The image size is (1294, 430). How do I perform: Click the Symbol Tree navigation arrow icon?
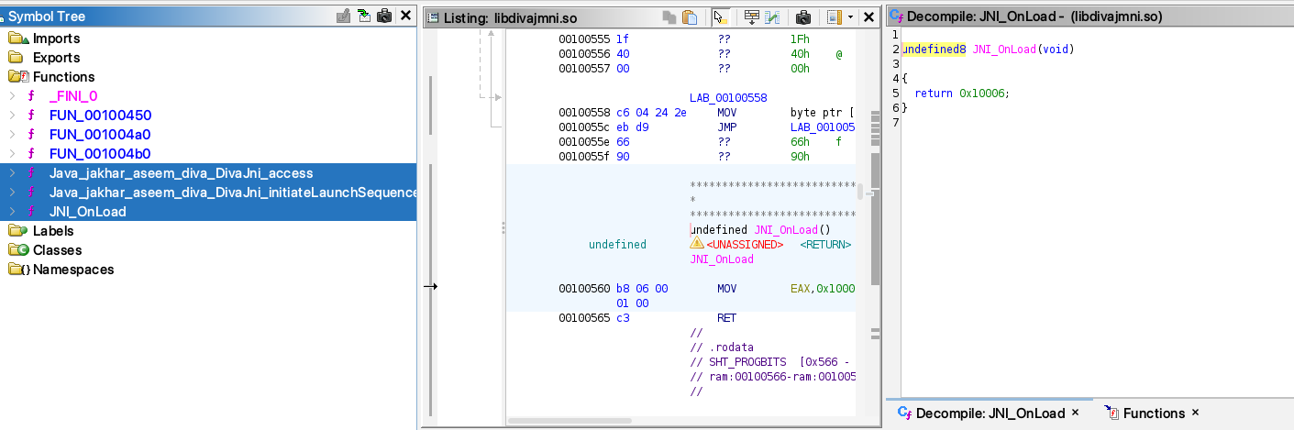click(364, 17)
